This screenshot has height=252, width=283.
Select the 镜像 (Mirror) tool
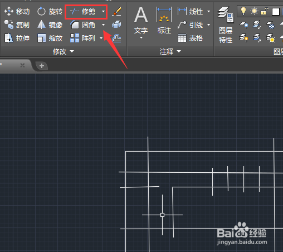(50, 25)
